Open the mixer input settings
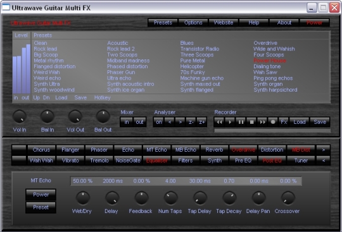 click(127, 122)
